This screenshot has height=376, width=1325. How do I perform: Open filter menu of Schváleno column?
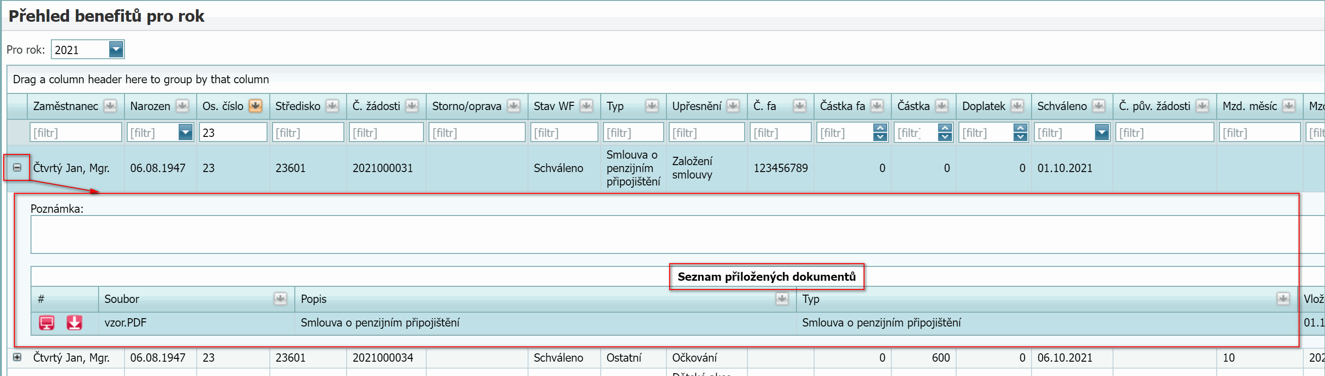tap(1099, 106)
